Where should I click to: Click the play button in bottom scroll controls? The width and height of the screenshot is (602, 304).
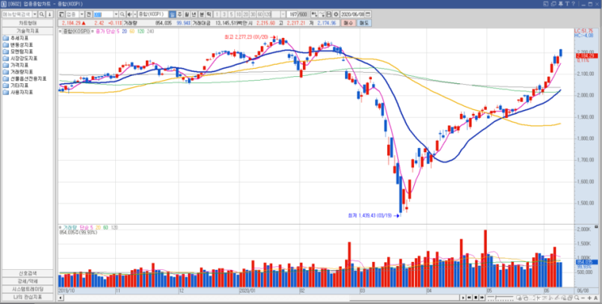coord(463,298)
